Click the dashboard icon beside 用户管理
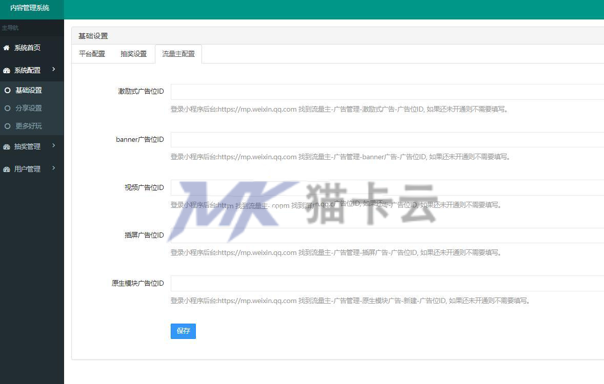The image size is (604, 384). 7,169
